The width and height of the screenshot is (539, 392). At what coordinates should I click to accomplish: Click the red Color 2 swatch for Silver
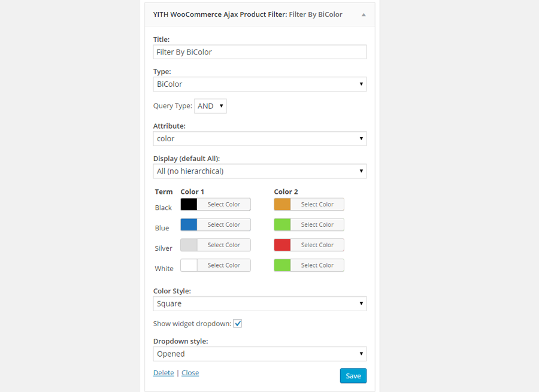tap(282, 245)
